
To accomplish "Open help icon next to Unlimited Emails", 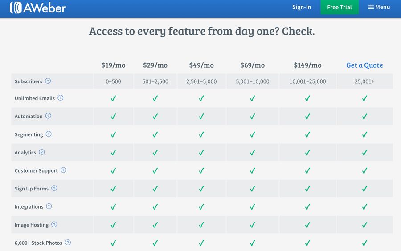I will [x=60, y=98].
